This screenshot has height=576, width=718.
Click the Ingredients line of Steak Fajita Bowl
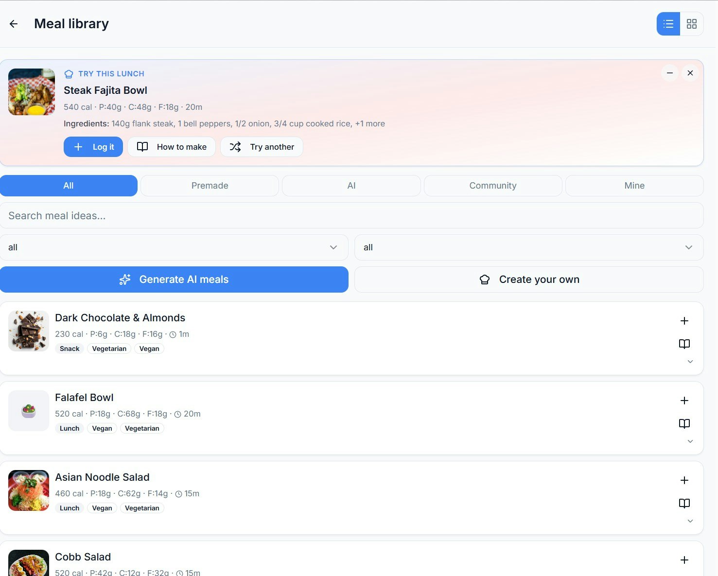tap(224, 123)
